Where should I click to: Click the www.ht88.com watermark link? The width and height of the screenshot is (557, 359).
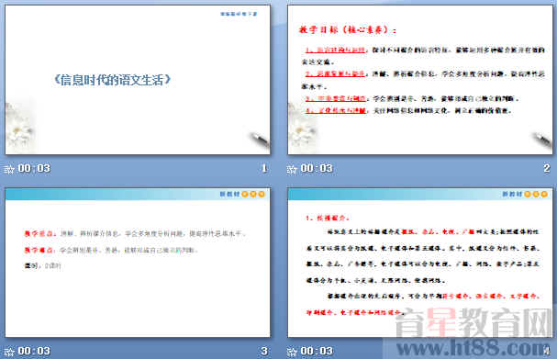(x=473, y=348)
